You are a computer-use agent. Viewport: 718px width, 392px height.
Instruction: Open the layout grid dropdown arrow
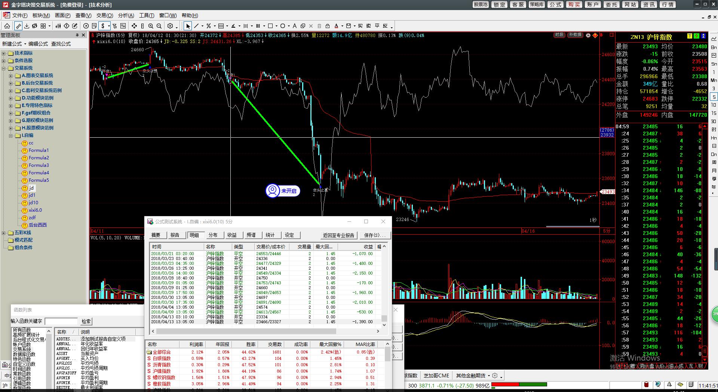[49, 26]
